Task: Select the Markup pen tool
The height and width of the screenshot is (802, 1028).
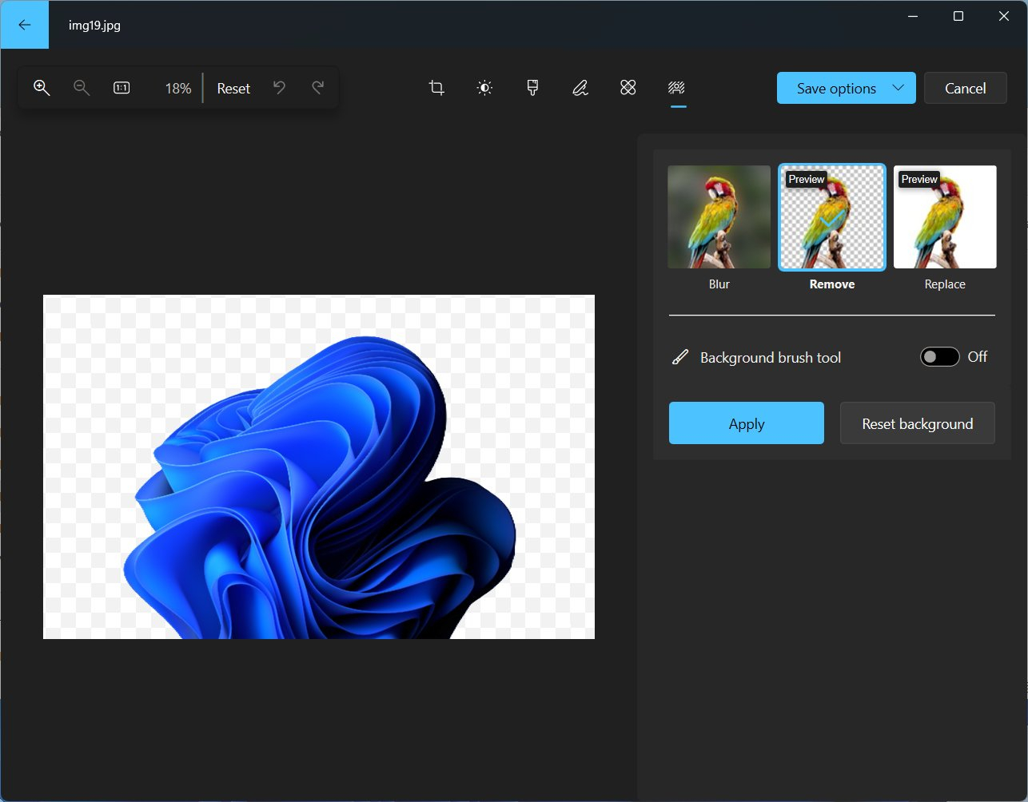Action: coord(580,88)
